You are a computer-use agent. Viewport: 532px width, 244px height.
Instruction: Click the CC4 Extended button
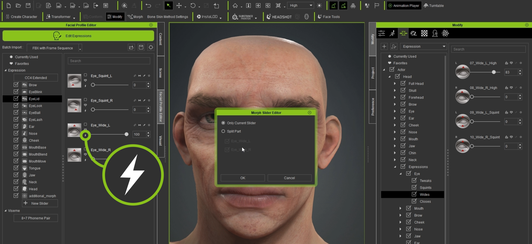[36, 78]
